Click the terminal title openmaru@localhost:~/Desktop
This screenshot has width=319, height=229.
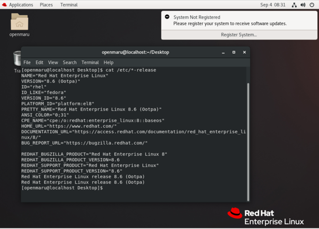[135, 52]
